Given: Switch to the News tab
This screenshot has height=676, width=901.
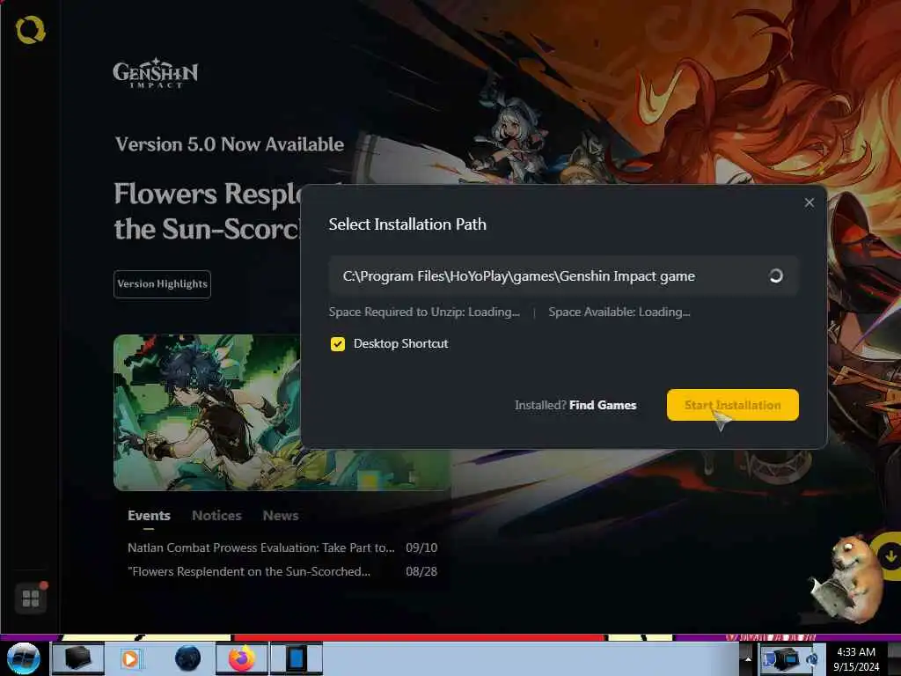Looking at the screenshot, I should [281, 516].
